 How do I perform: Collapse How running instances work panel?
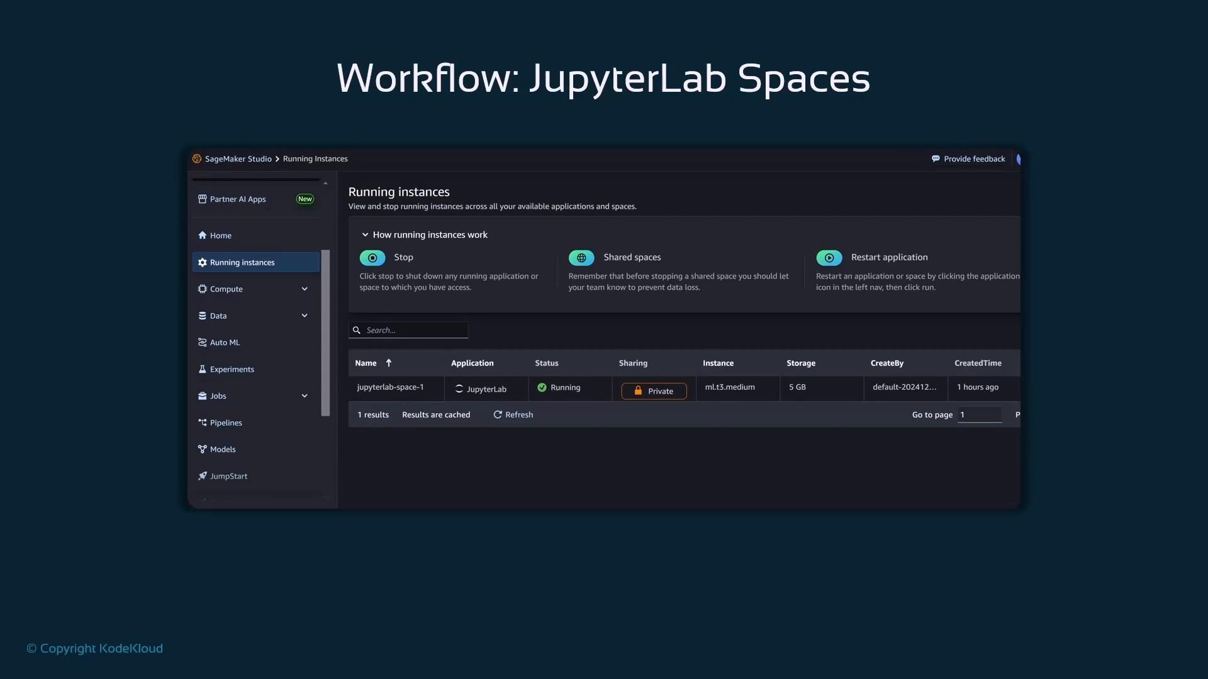point(365,235)
